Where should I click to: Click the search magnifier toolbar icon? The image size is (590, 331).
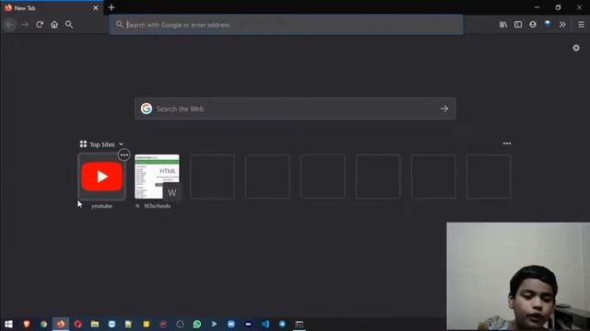(x=69, y=25)
